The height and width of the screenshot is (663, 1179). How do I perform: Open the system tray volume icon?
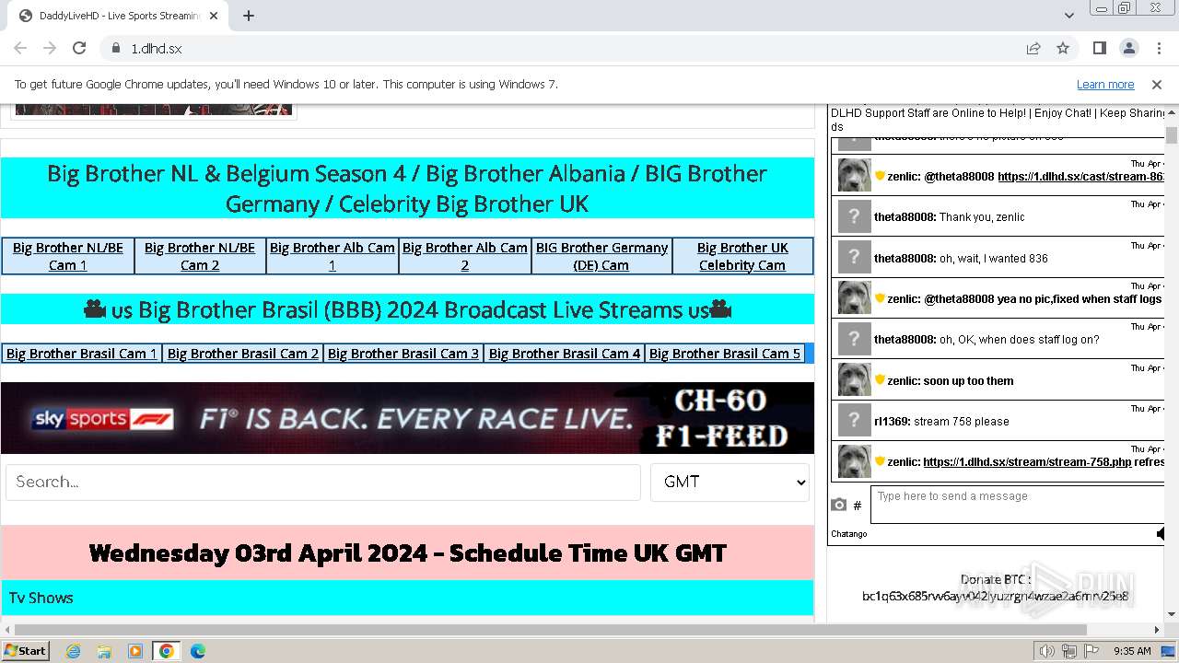(1046, 651)
